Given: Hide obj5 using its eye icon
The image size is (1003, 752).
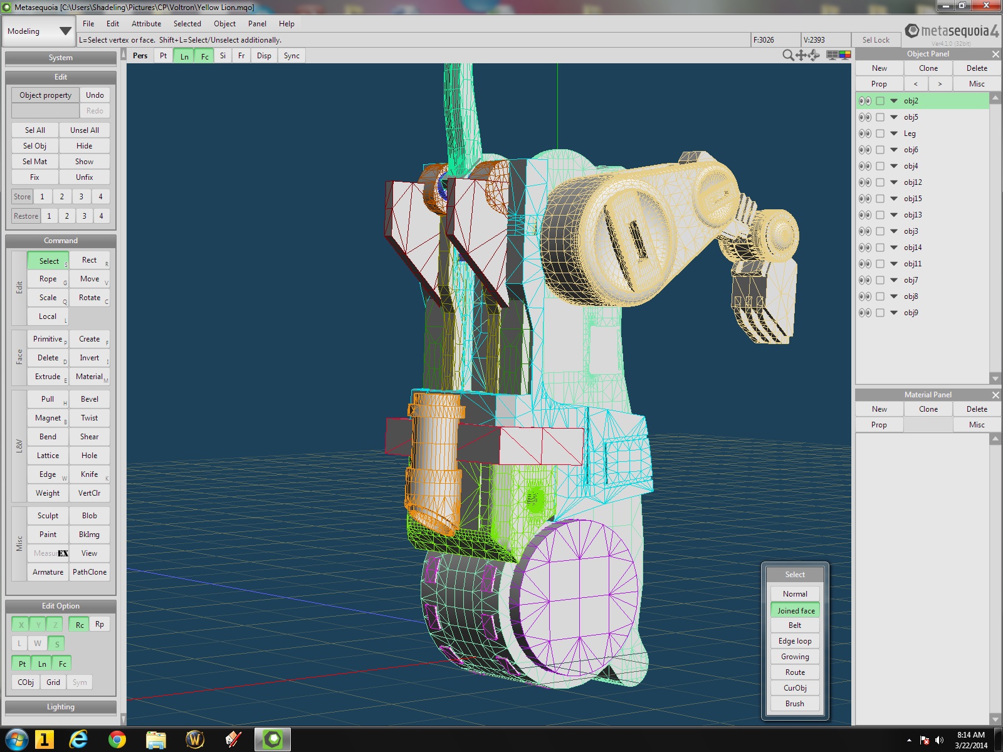Looking at the screenshot, I should click(x=865, y=117).
